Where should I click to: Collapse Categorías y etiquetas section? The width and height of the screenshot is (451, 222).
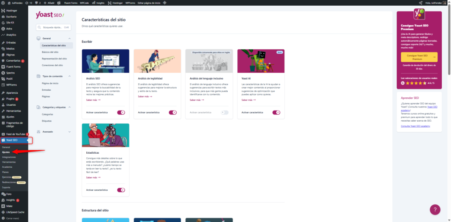tap(54, 107)
